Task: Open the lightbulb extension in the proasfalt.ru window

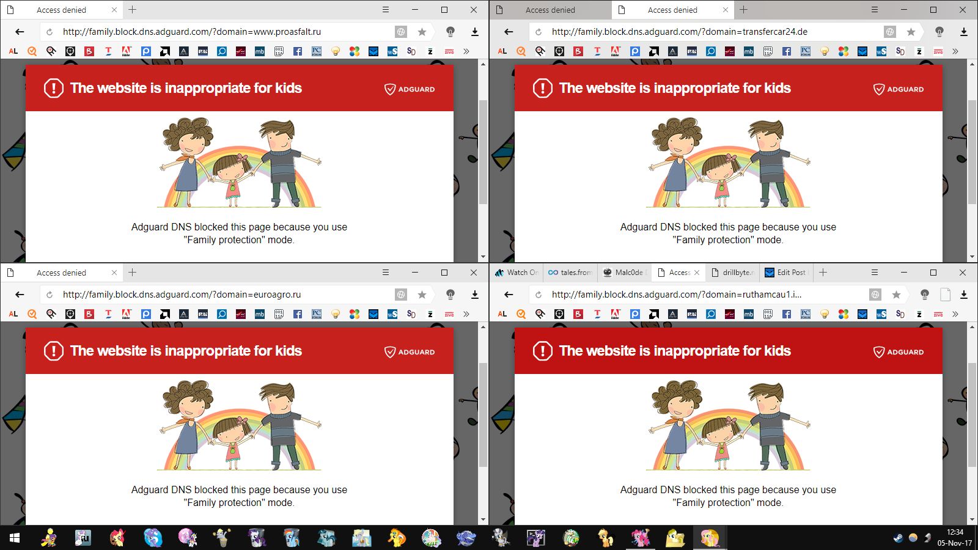Action: click(450, 32)
